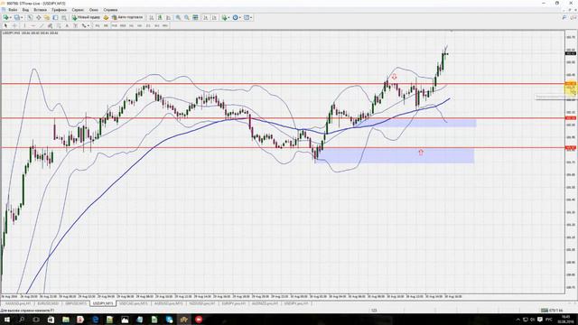This screenshot has height=325, width=578.
Task: Switch timeframe to M30
Action: pos(123,25)
